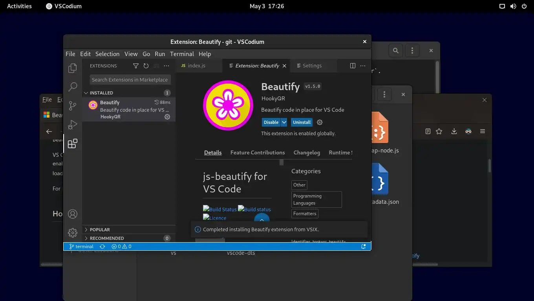Open the Run menu

pyautogui.click(x=160, y=54)
